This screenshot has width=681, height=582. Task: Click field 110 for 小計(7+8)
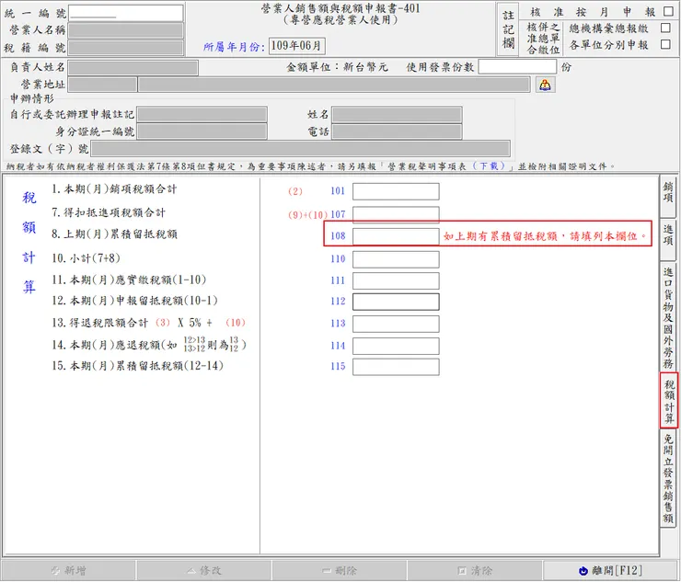396,259
